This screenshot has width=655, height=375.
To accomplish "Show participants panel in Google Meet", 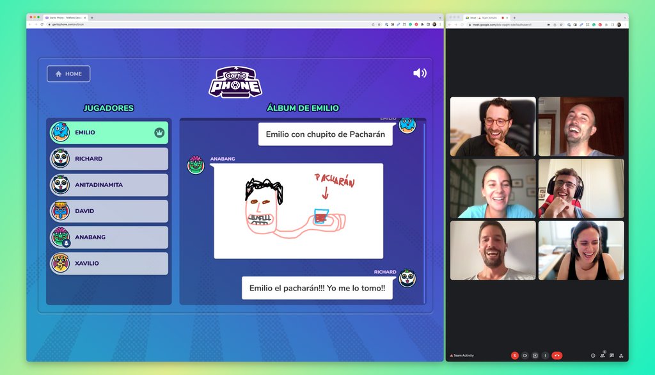I will click(603, 355).
